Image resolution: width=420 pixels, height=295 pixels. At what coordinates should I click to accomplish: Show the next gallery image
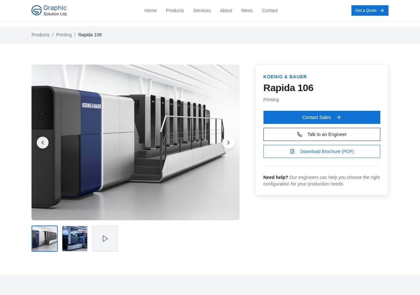click(x=228, y=143)
